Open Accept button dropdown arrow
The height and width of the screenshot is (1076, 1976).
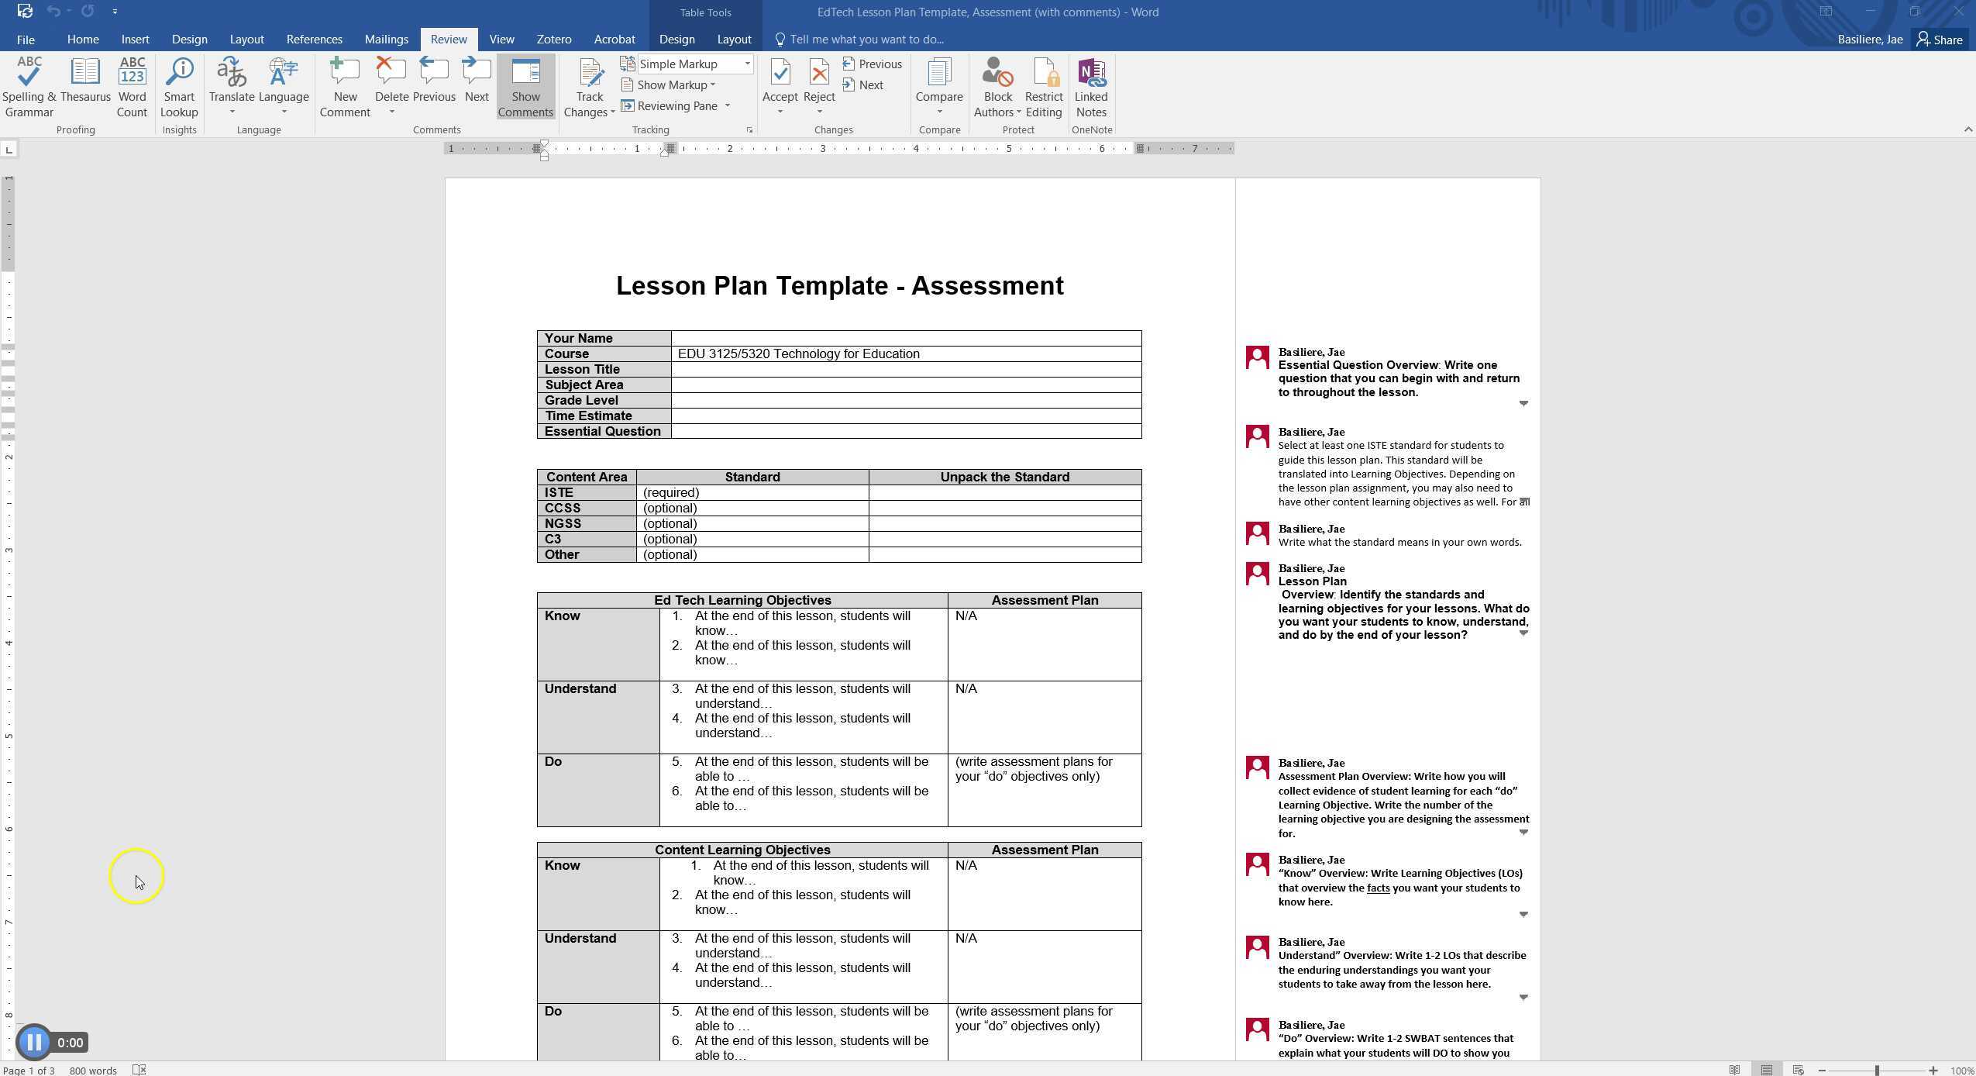pos(780,112)
